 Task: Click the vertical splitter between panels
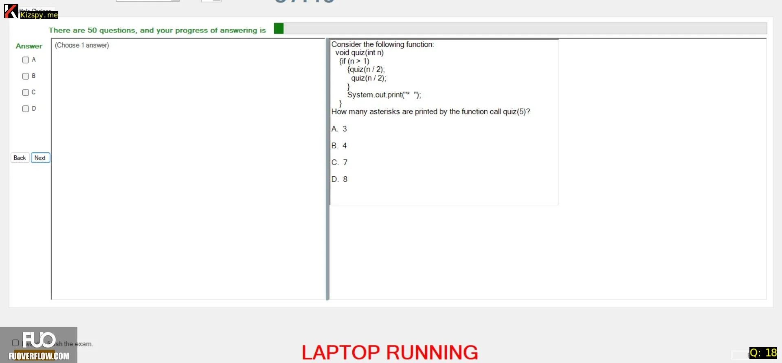[x=327, y=169]
